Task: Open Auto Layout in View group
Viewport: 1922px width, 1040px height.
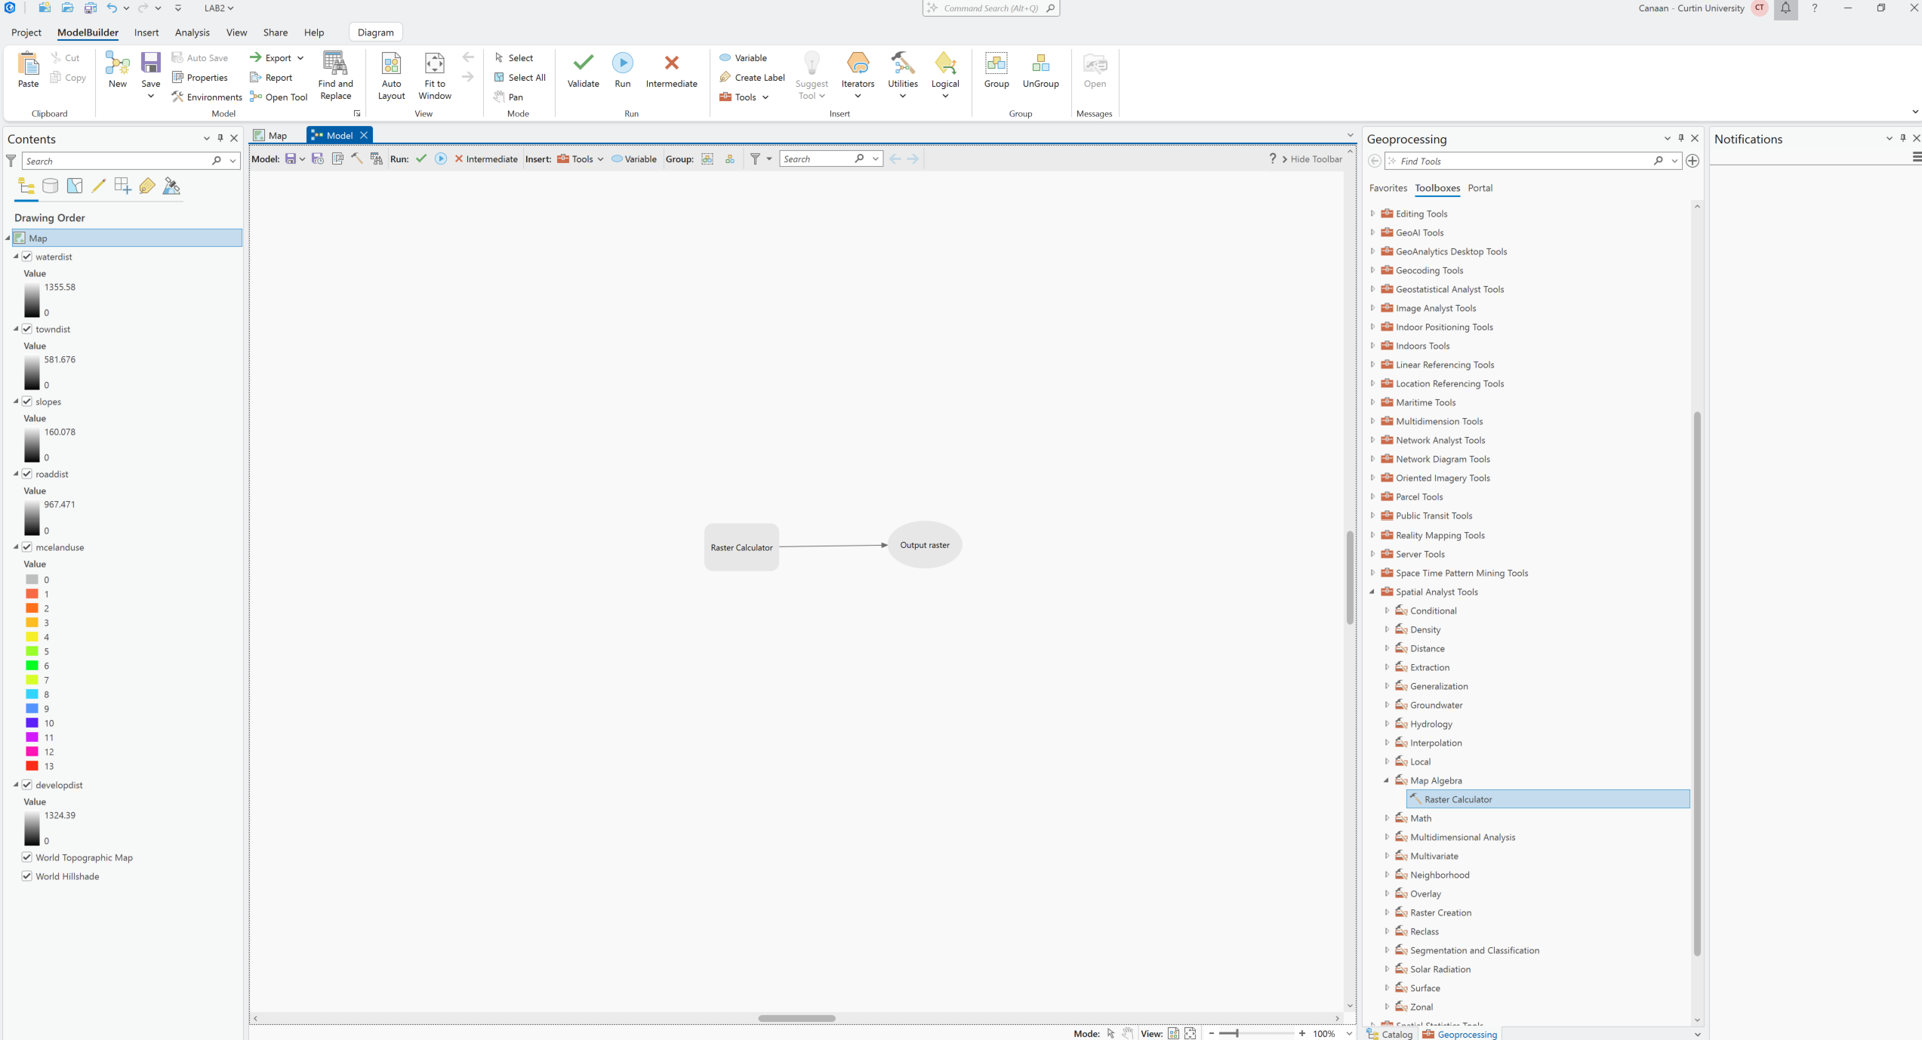Action: click(x=391, y=75)
